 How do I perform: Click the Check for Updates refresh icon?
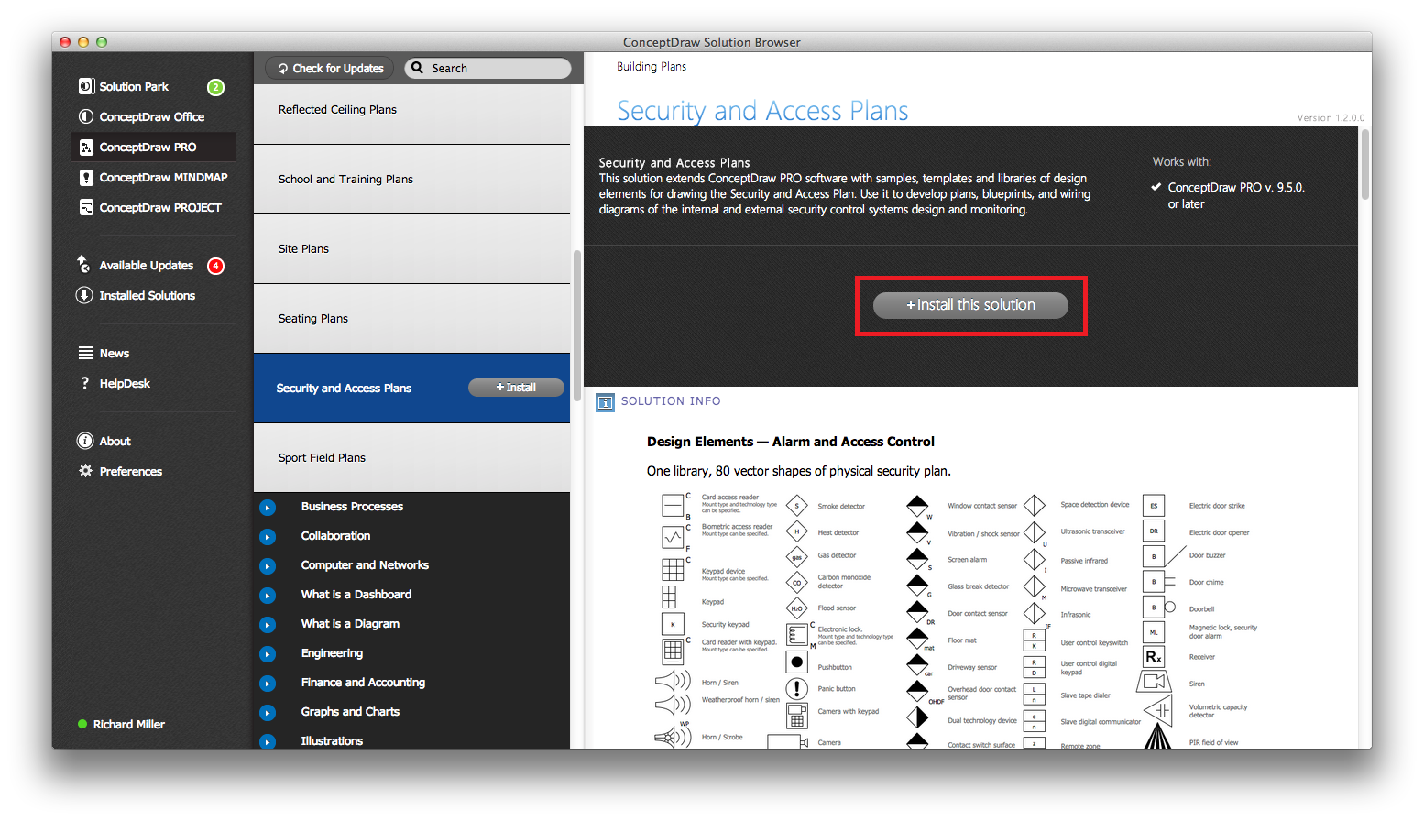tap(283, 68)
